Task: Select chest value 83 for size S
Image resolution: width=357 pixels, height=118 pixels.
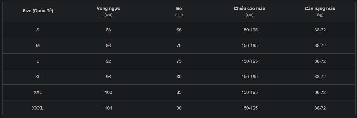Action: point(108,30)
